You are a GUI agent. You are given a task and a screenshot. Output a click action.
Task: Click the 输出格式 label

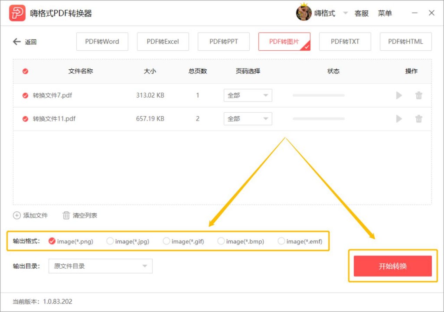click(x=26, y=241)
